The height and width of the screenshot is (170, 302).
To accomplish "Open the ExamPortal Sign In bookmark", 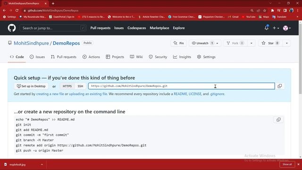I will tap(62, 17).
